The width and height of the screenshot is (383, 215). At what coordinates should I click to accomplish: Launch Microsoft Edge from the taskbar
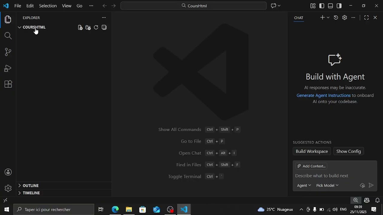pos(115,209)
